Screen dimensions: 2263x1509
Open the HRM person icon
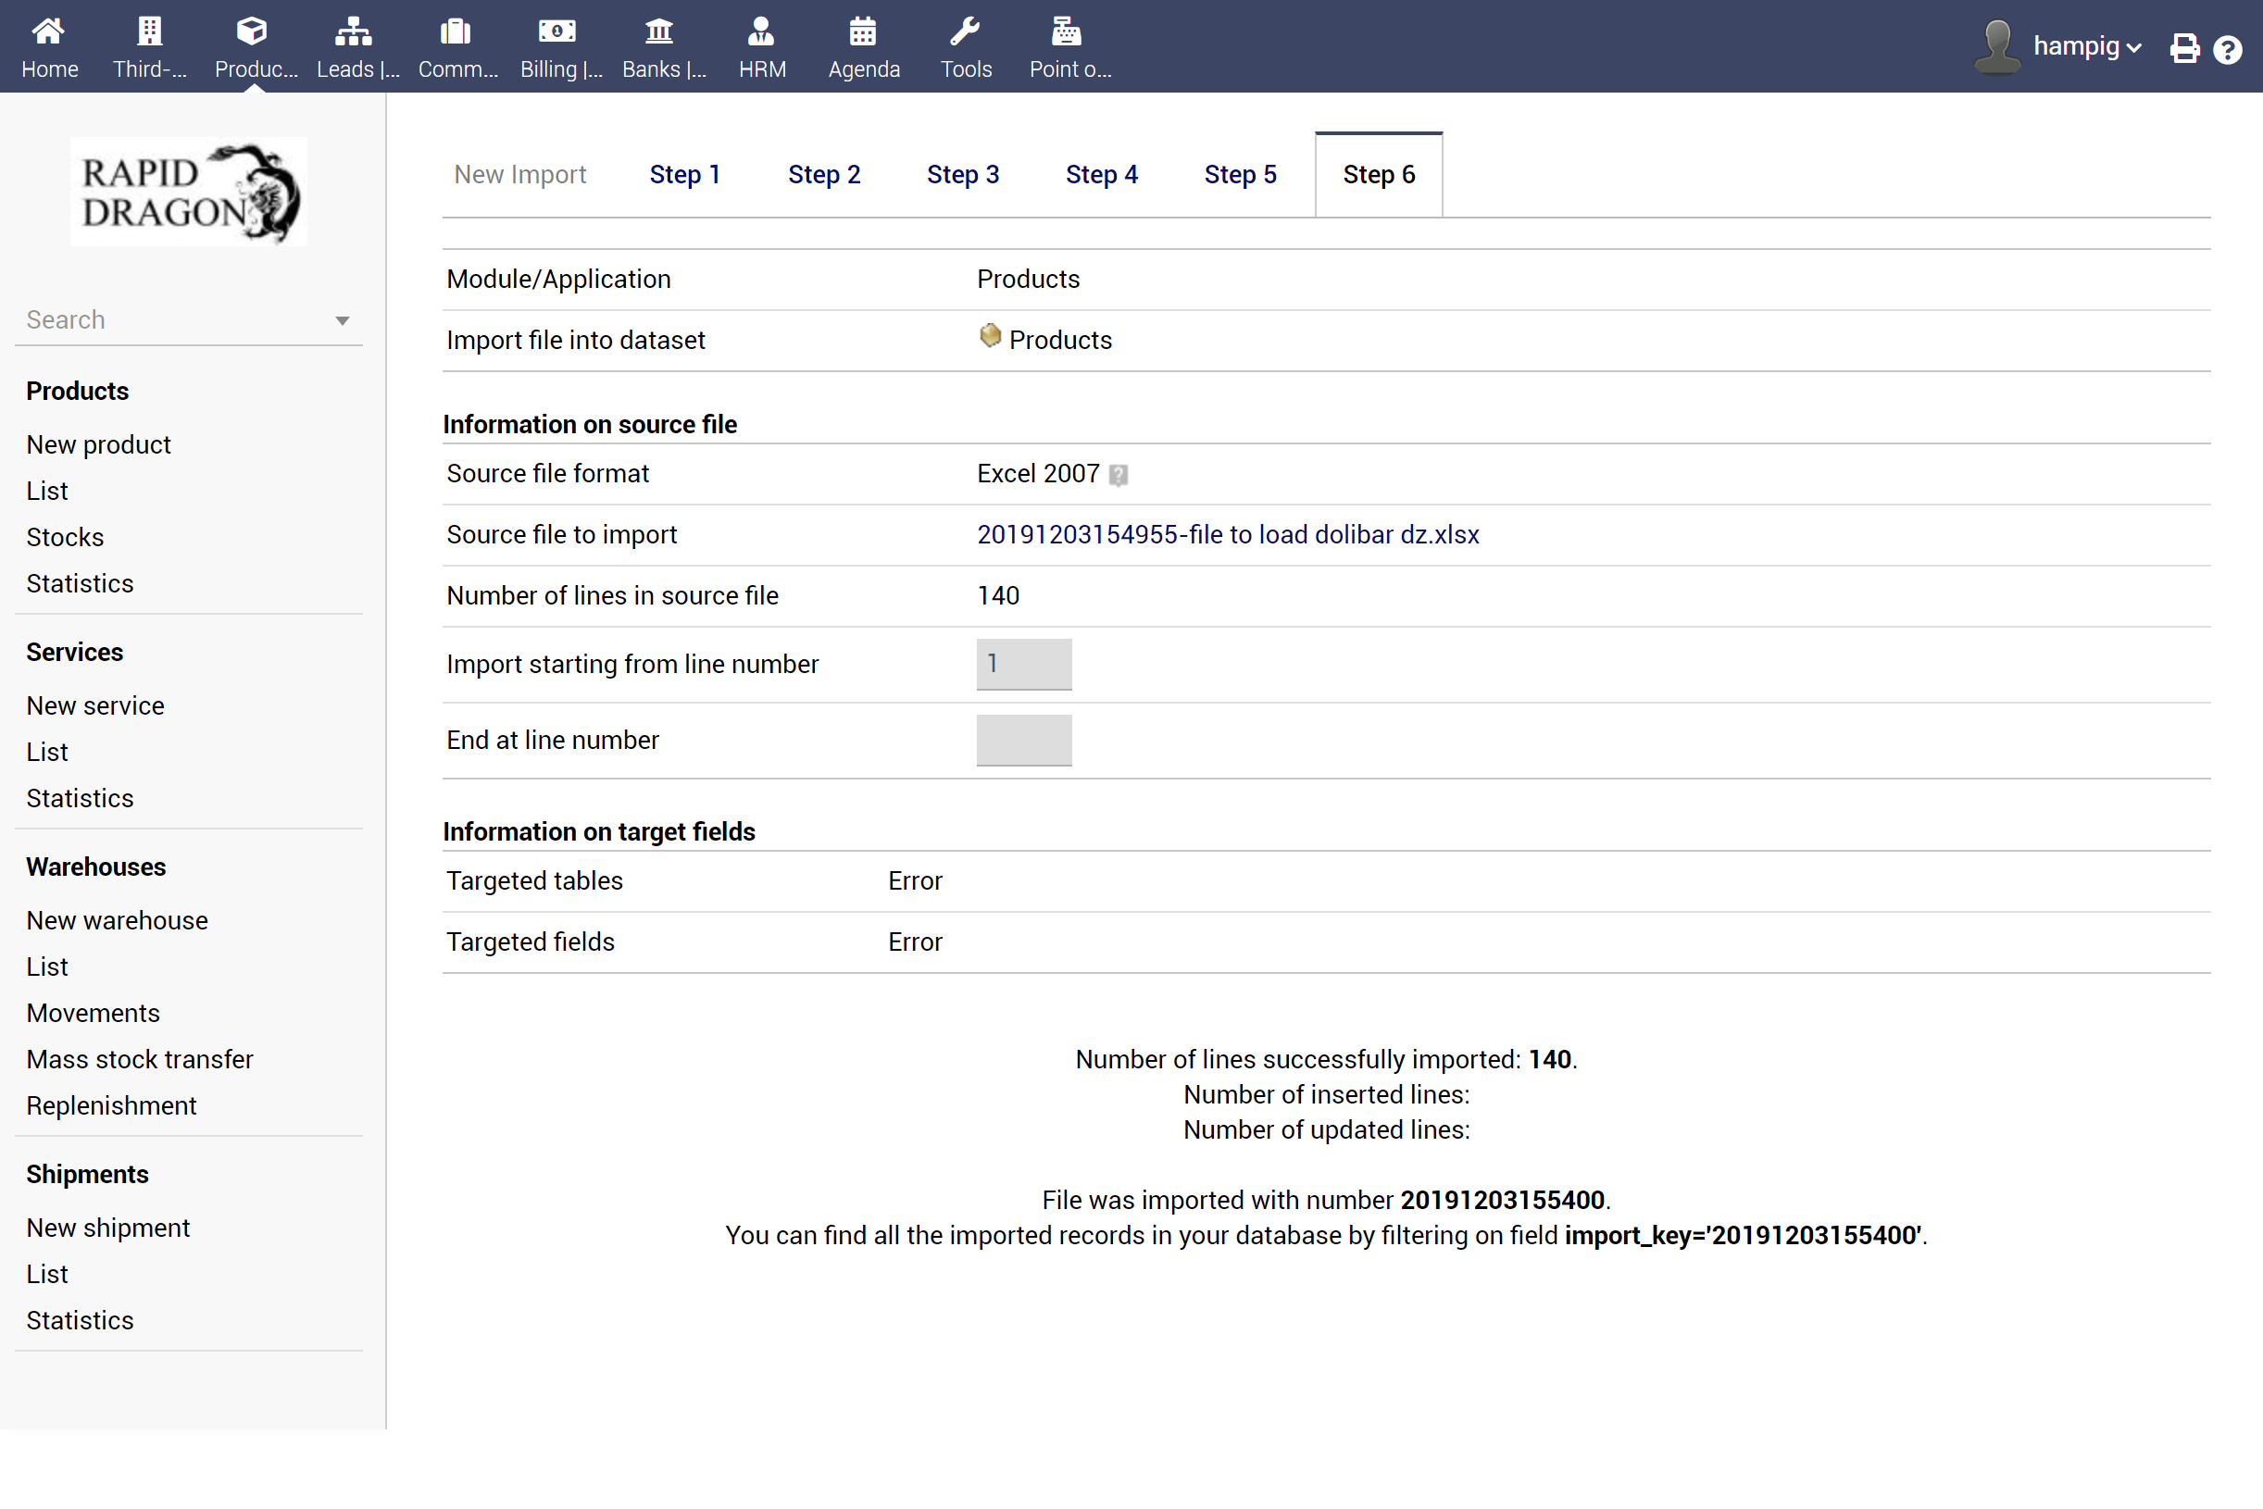coord(761,31)
